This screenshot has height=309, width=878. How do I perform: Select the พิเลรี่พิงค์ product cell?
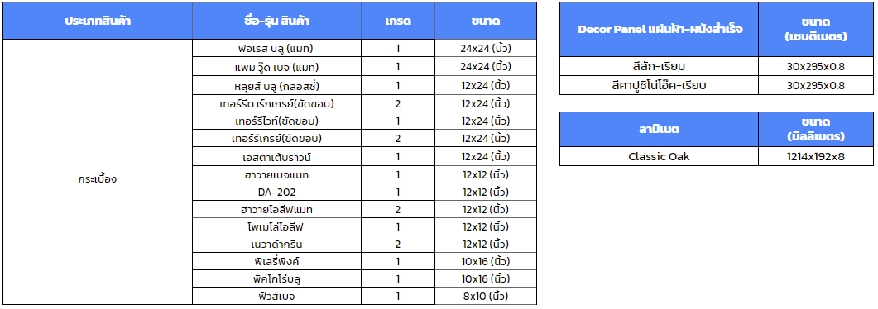[x=276, y=262]
